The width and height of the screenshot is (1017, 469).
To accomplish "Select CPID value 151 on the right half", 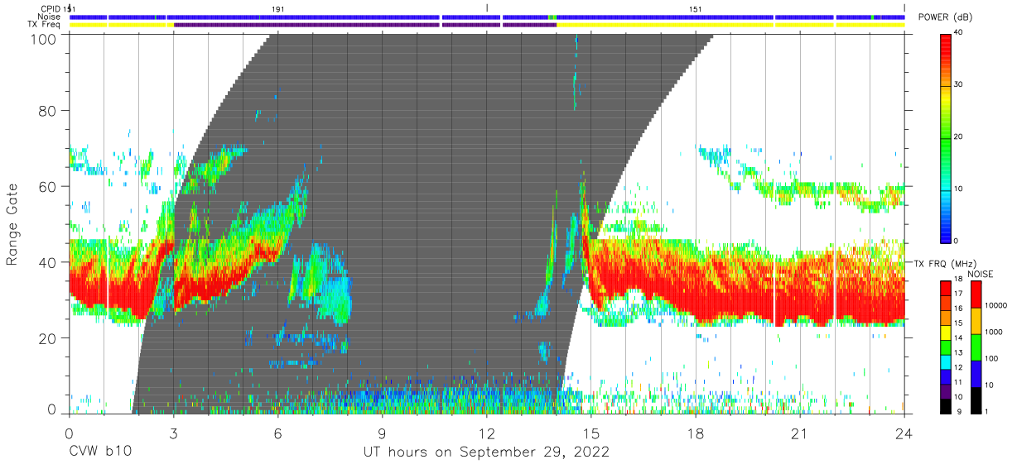I will tap(696, 8).
